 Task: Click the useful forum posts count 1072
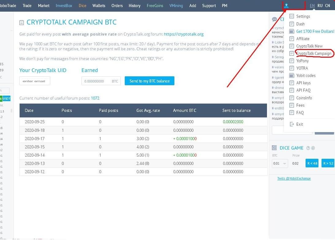tap(95, 98)
